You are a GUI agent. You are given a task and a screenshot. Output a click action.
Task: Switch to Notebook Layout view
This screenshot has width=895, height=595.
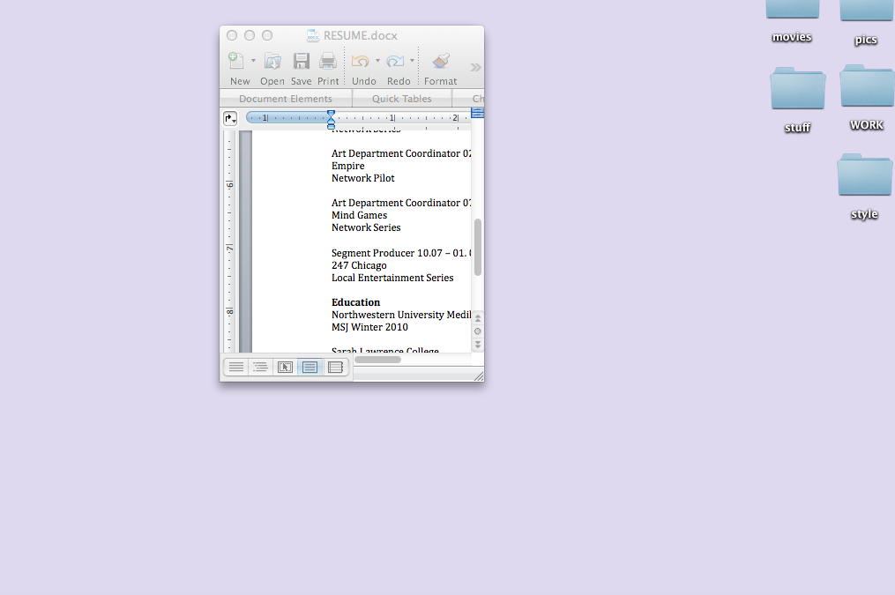[x=335, y=367]
